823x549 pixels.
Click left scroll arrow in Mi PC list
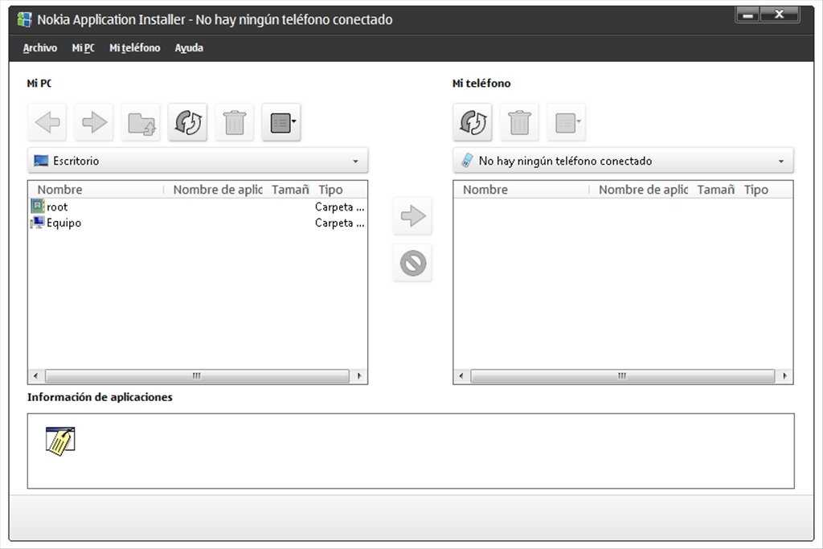pyautogui.click(x=35, y=376)
